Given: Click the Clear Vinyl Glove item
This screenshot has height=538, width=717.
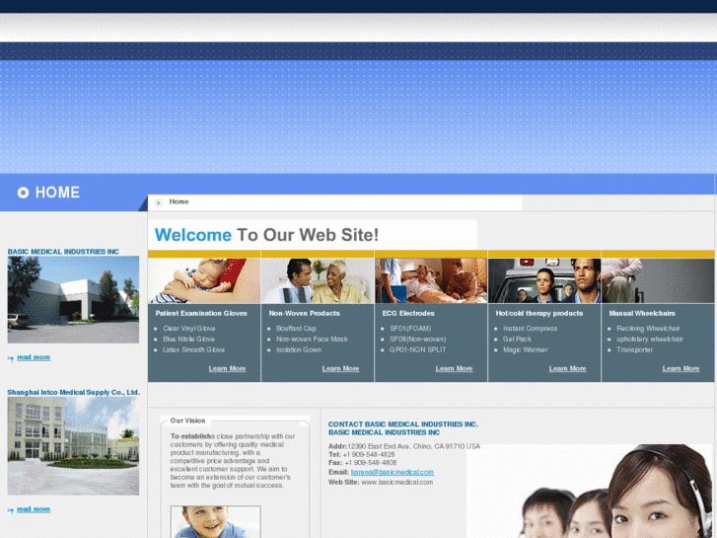Looking at the screenshot, I should point(188,329).
